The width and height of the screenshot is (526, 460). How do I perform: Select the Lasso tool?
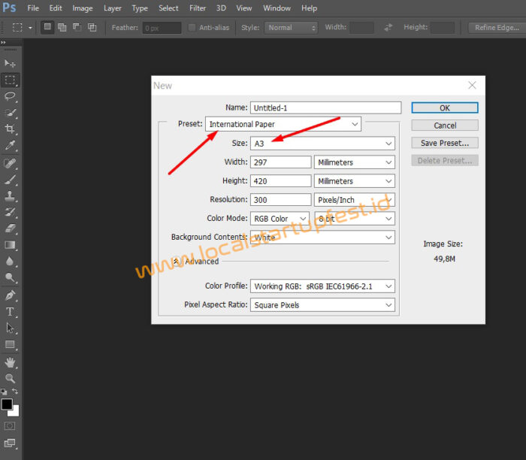(10, 96)
